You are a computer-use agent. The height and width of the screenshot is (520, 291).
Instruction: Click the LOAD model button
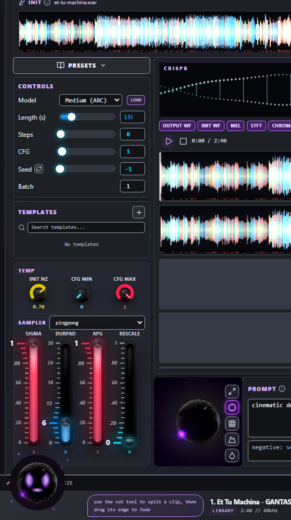tap(136, 100)
